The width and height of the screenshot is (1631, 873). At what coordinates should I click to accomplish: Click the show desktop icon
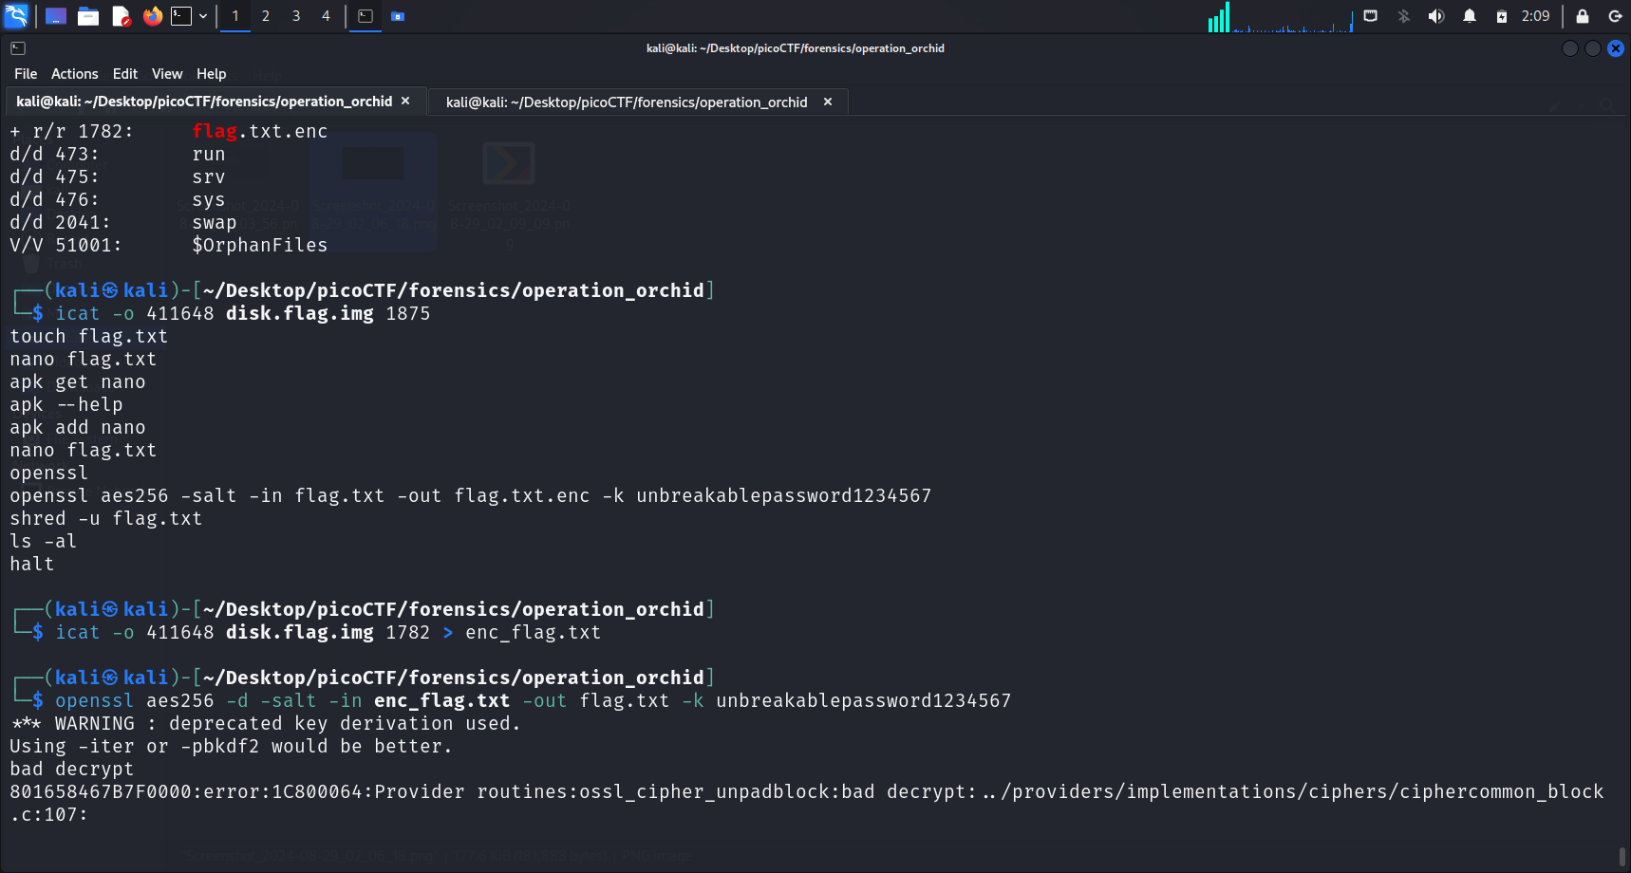click(56, 16)
